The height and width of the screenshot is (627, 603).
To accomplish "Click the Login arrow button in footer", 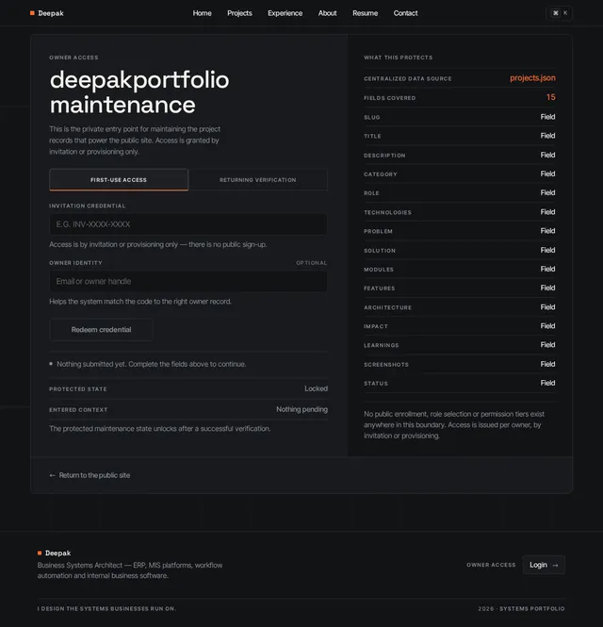I will [544, 565].
